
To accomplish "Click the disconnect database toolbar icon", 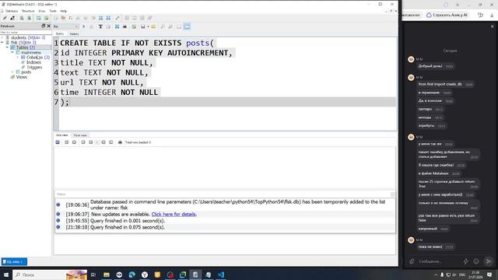I will (12, 18).
